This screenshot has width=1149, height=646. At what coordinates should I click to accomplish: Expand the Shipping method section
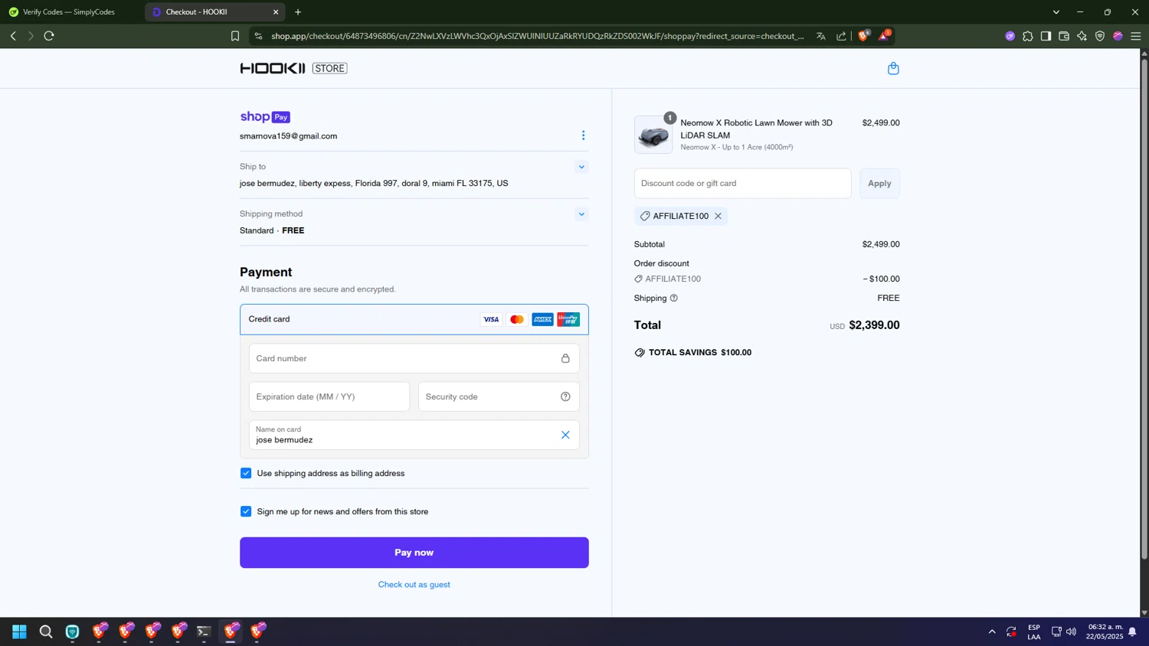pos(581,214)
